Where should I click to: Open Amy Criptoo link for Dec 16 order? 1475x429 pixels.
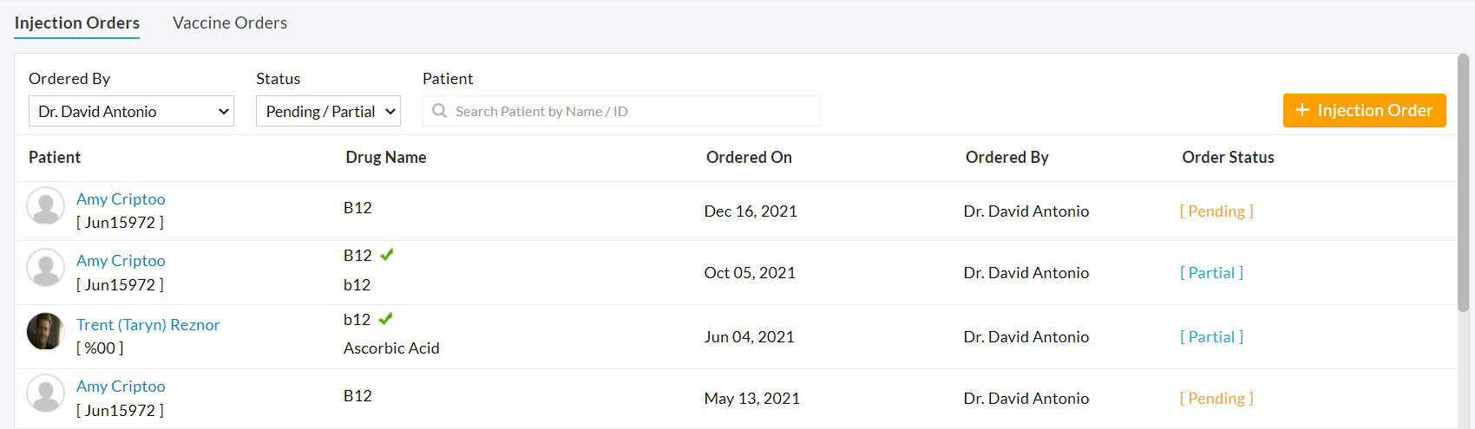coord(121,199)
